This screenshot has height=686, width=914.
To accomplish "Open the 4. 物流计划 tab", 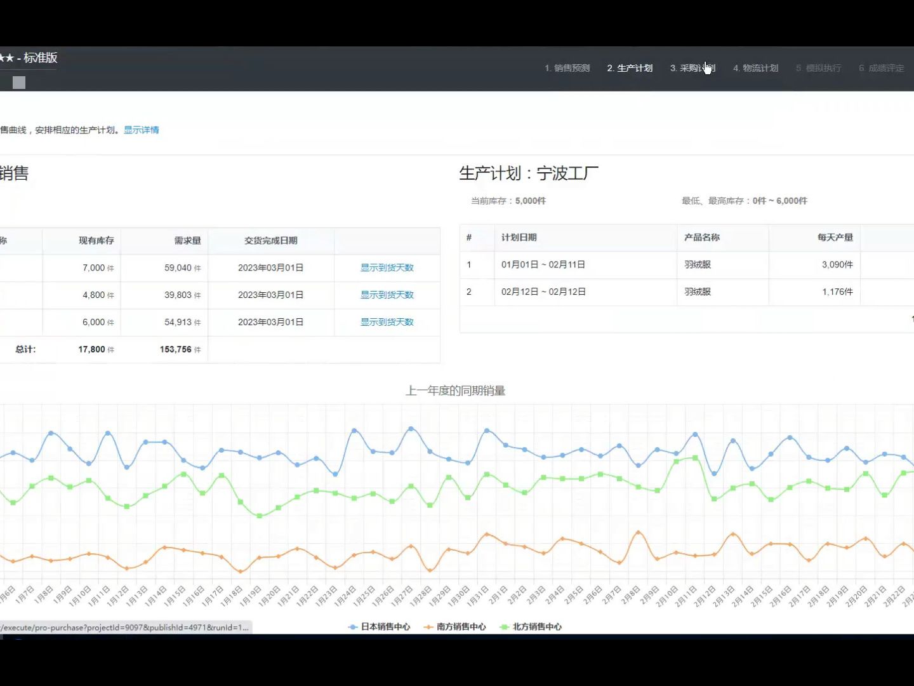I will point(755,68).
